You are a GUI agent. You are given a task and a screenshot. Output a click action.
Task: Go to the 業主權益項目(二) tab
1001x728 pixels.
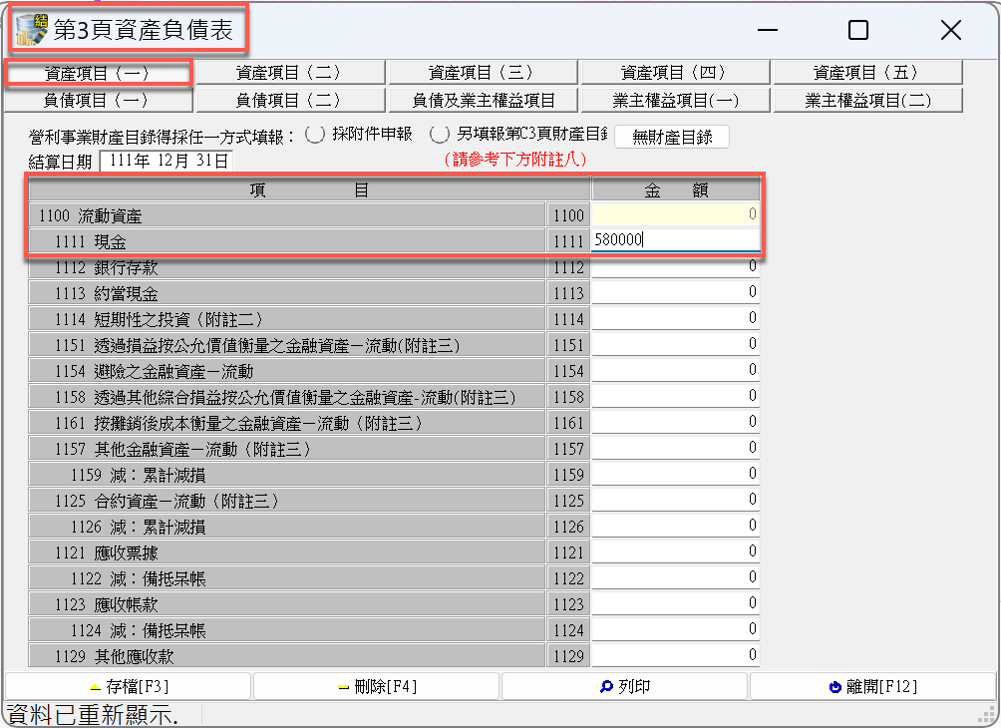867,101
